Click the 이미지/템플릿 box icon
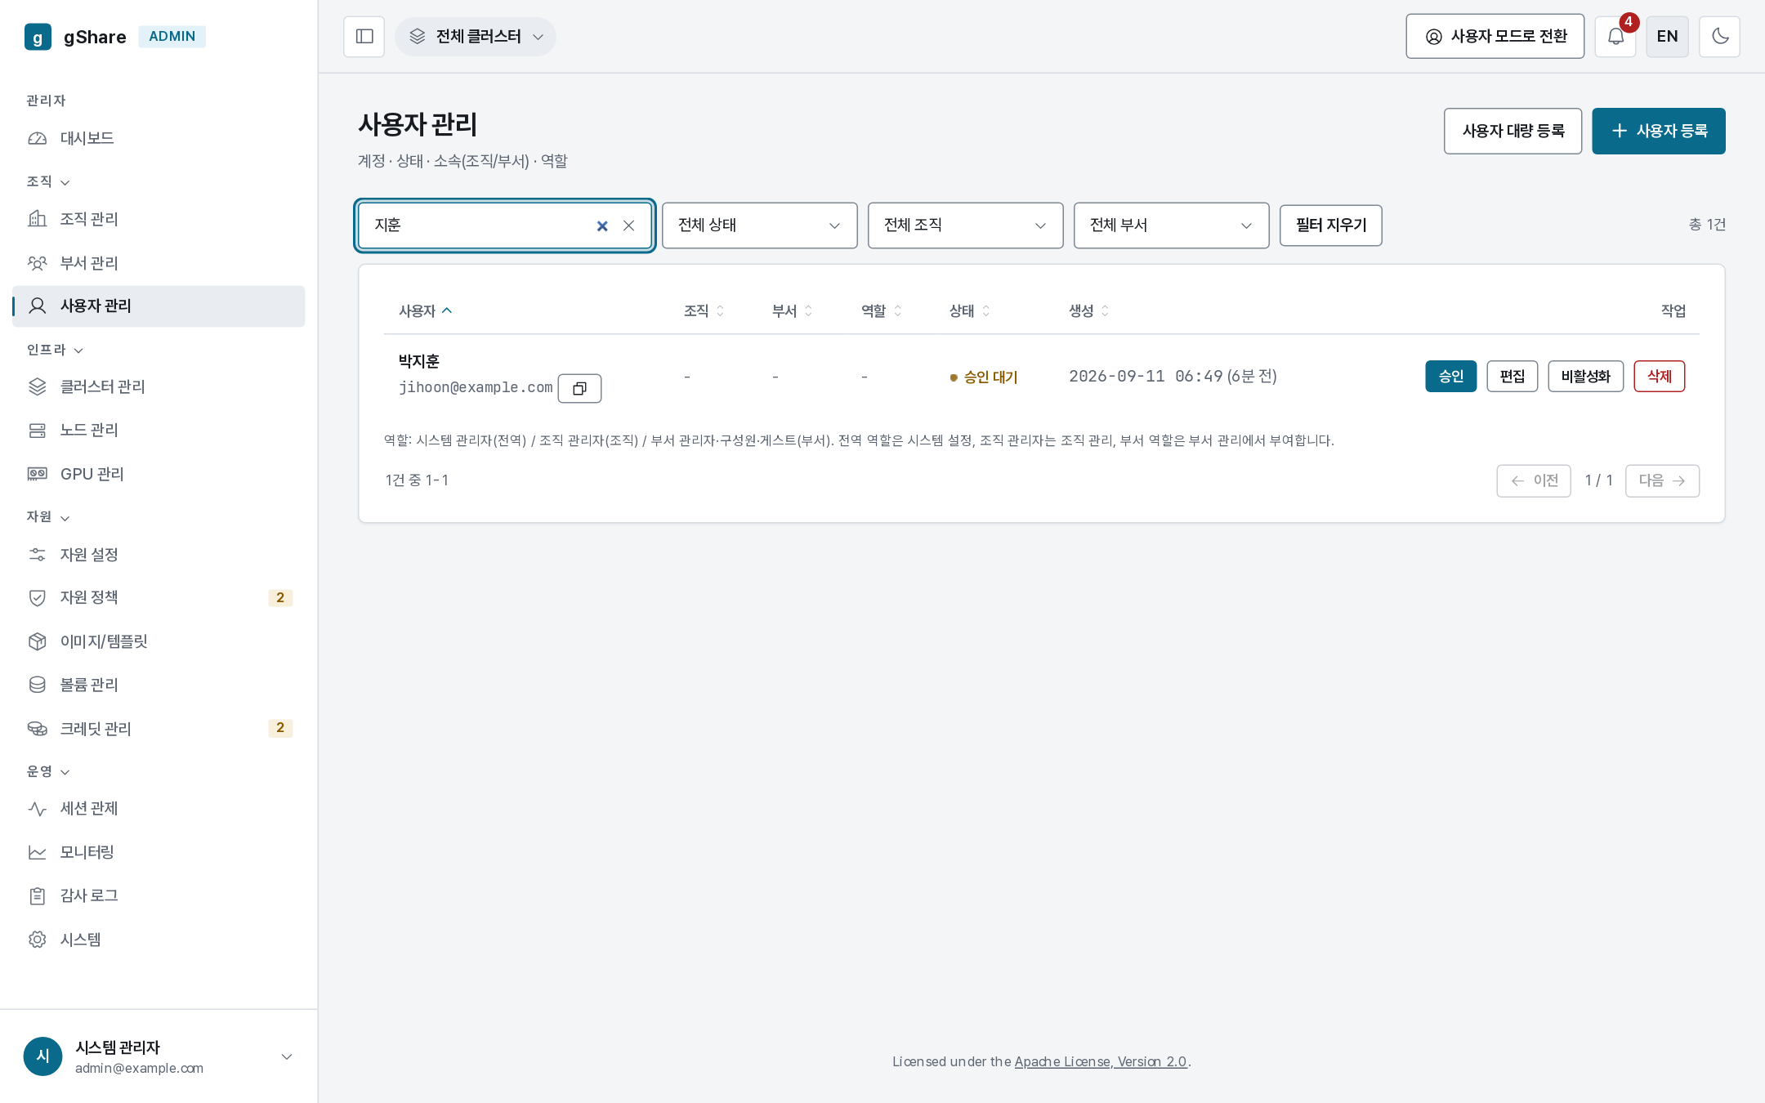Viewport: 1765px width, 1103px height. coord(38,641)
